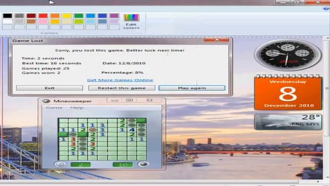Click the analog clock gadget
This screenshot has height=186, width=330.
click(288, 55)
